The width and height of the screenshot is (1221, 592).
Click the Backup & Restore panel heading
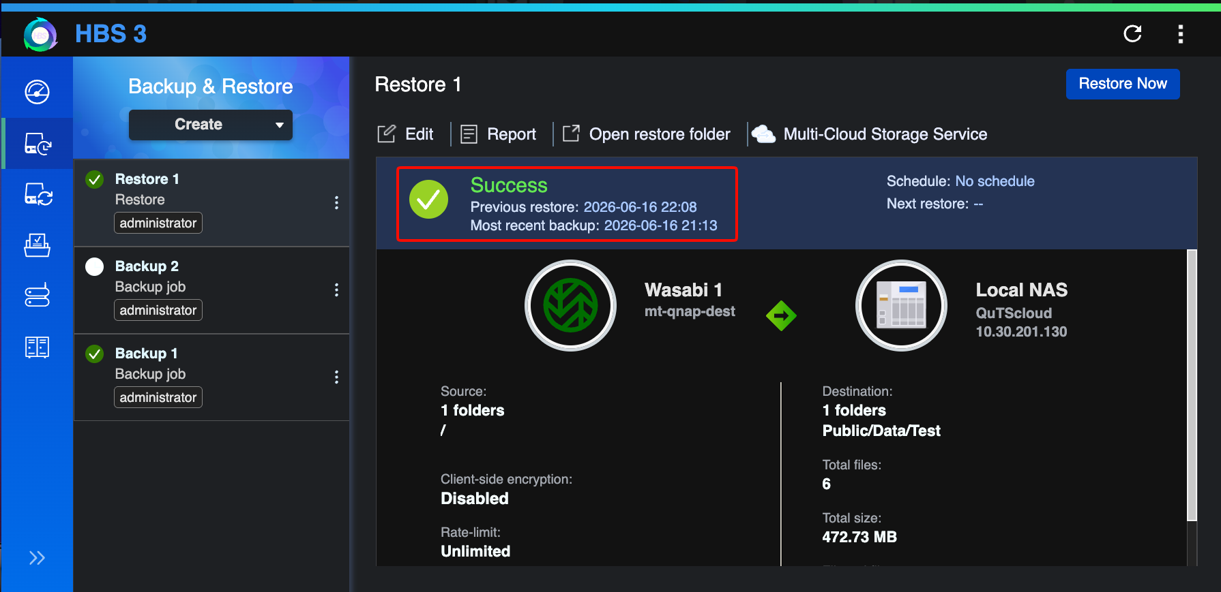(x=211, y=87)
